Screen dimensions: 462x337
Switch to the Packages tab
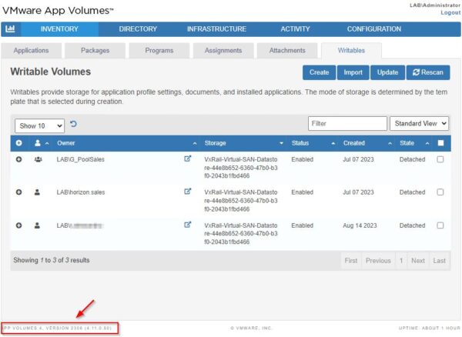click(x=95, y=51)
